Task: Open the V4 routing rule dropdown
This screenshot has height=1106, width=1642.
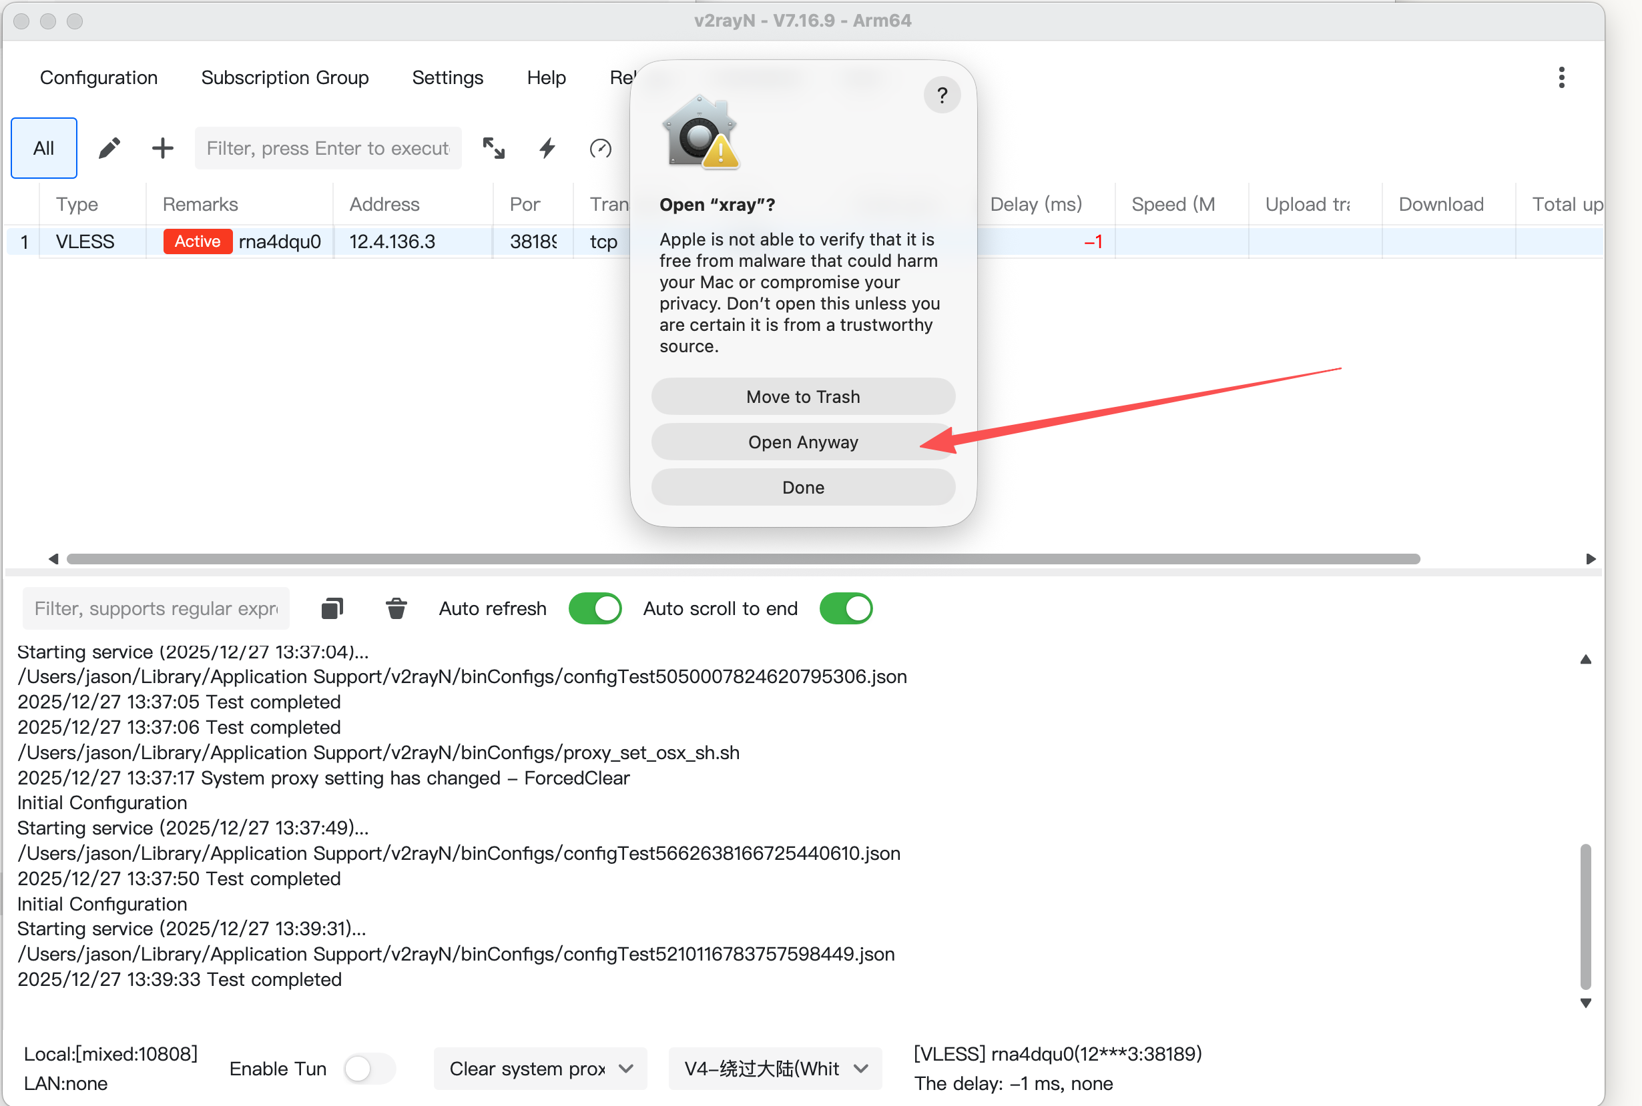Action: 775,1068
